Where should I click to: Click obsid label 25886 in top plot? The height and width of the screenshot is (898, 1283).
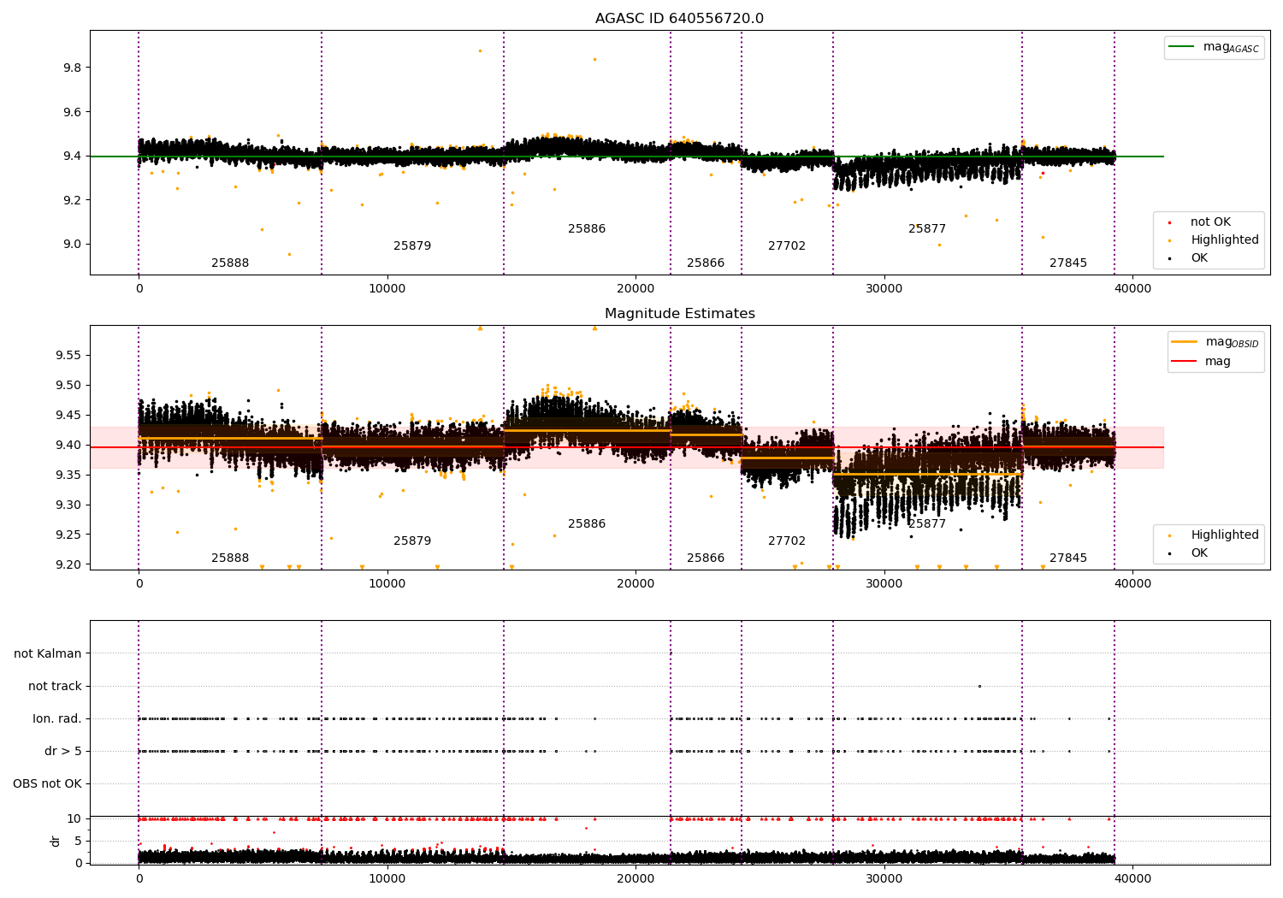tap(587, 229)
